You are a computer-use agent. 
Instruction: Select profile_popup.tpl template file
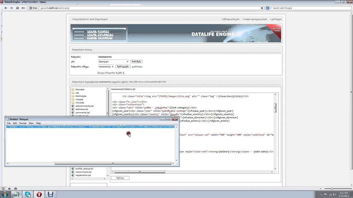point(84,169)
